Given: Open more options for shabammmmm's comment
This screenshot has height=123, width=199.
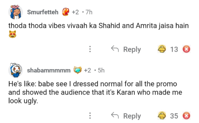Looking at the screenshot, I should coord(90,116).
